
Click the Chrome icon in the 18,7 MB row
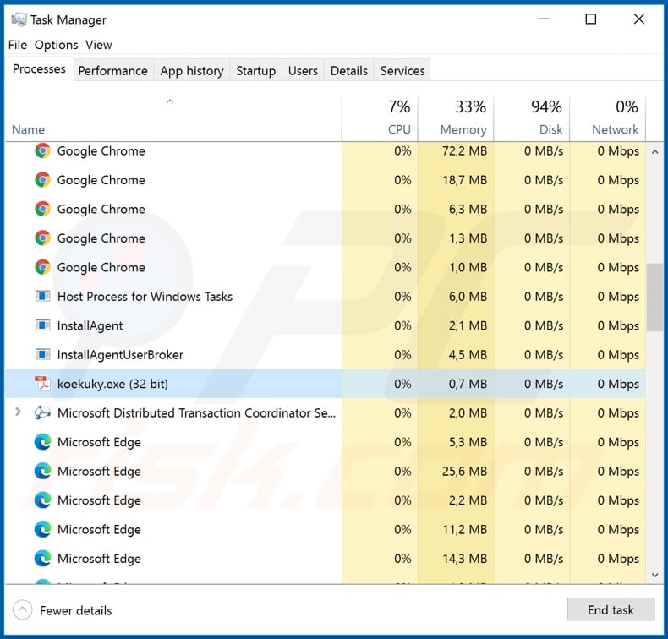(42, 180)
